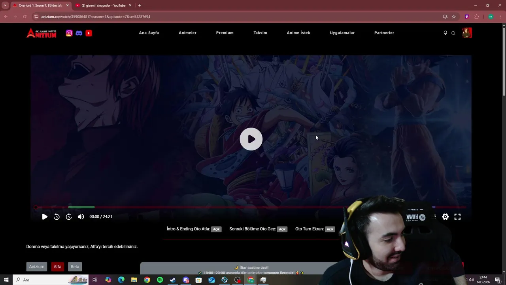Select the Alfa source button
The height and width of the screenshot is (285, 506).
pos(58,267)
